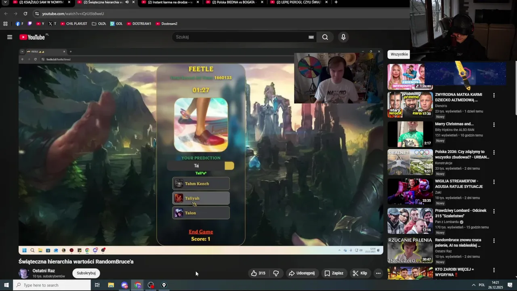Open the WIGILIA STREAMER'ÓW video title
The height and width of the screenshot is (291, 517).
tap(459, 184)
